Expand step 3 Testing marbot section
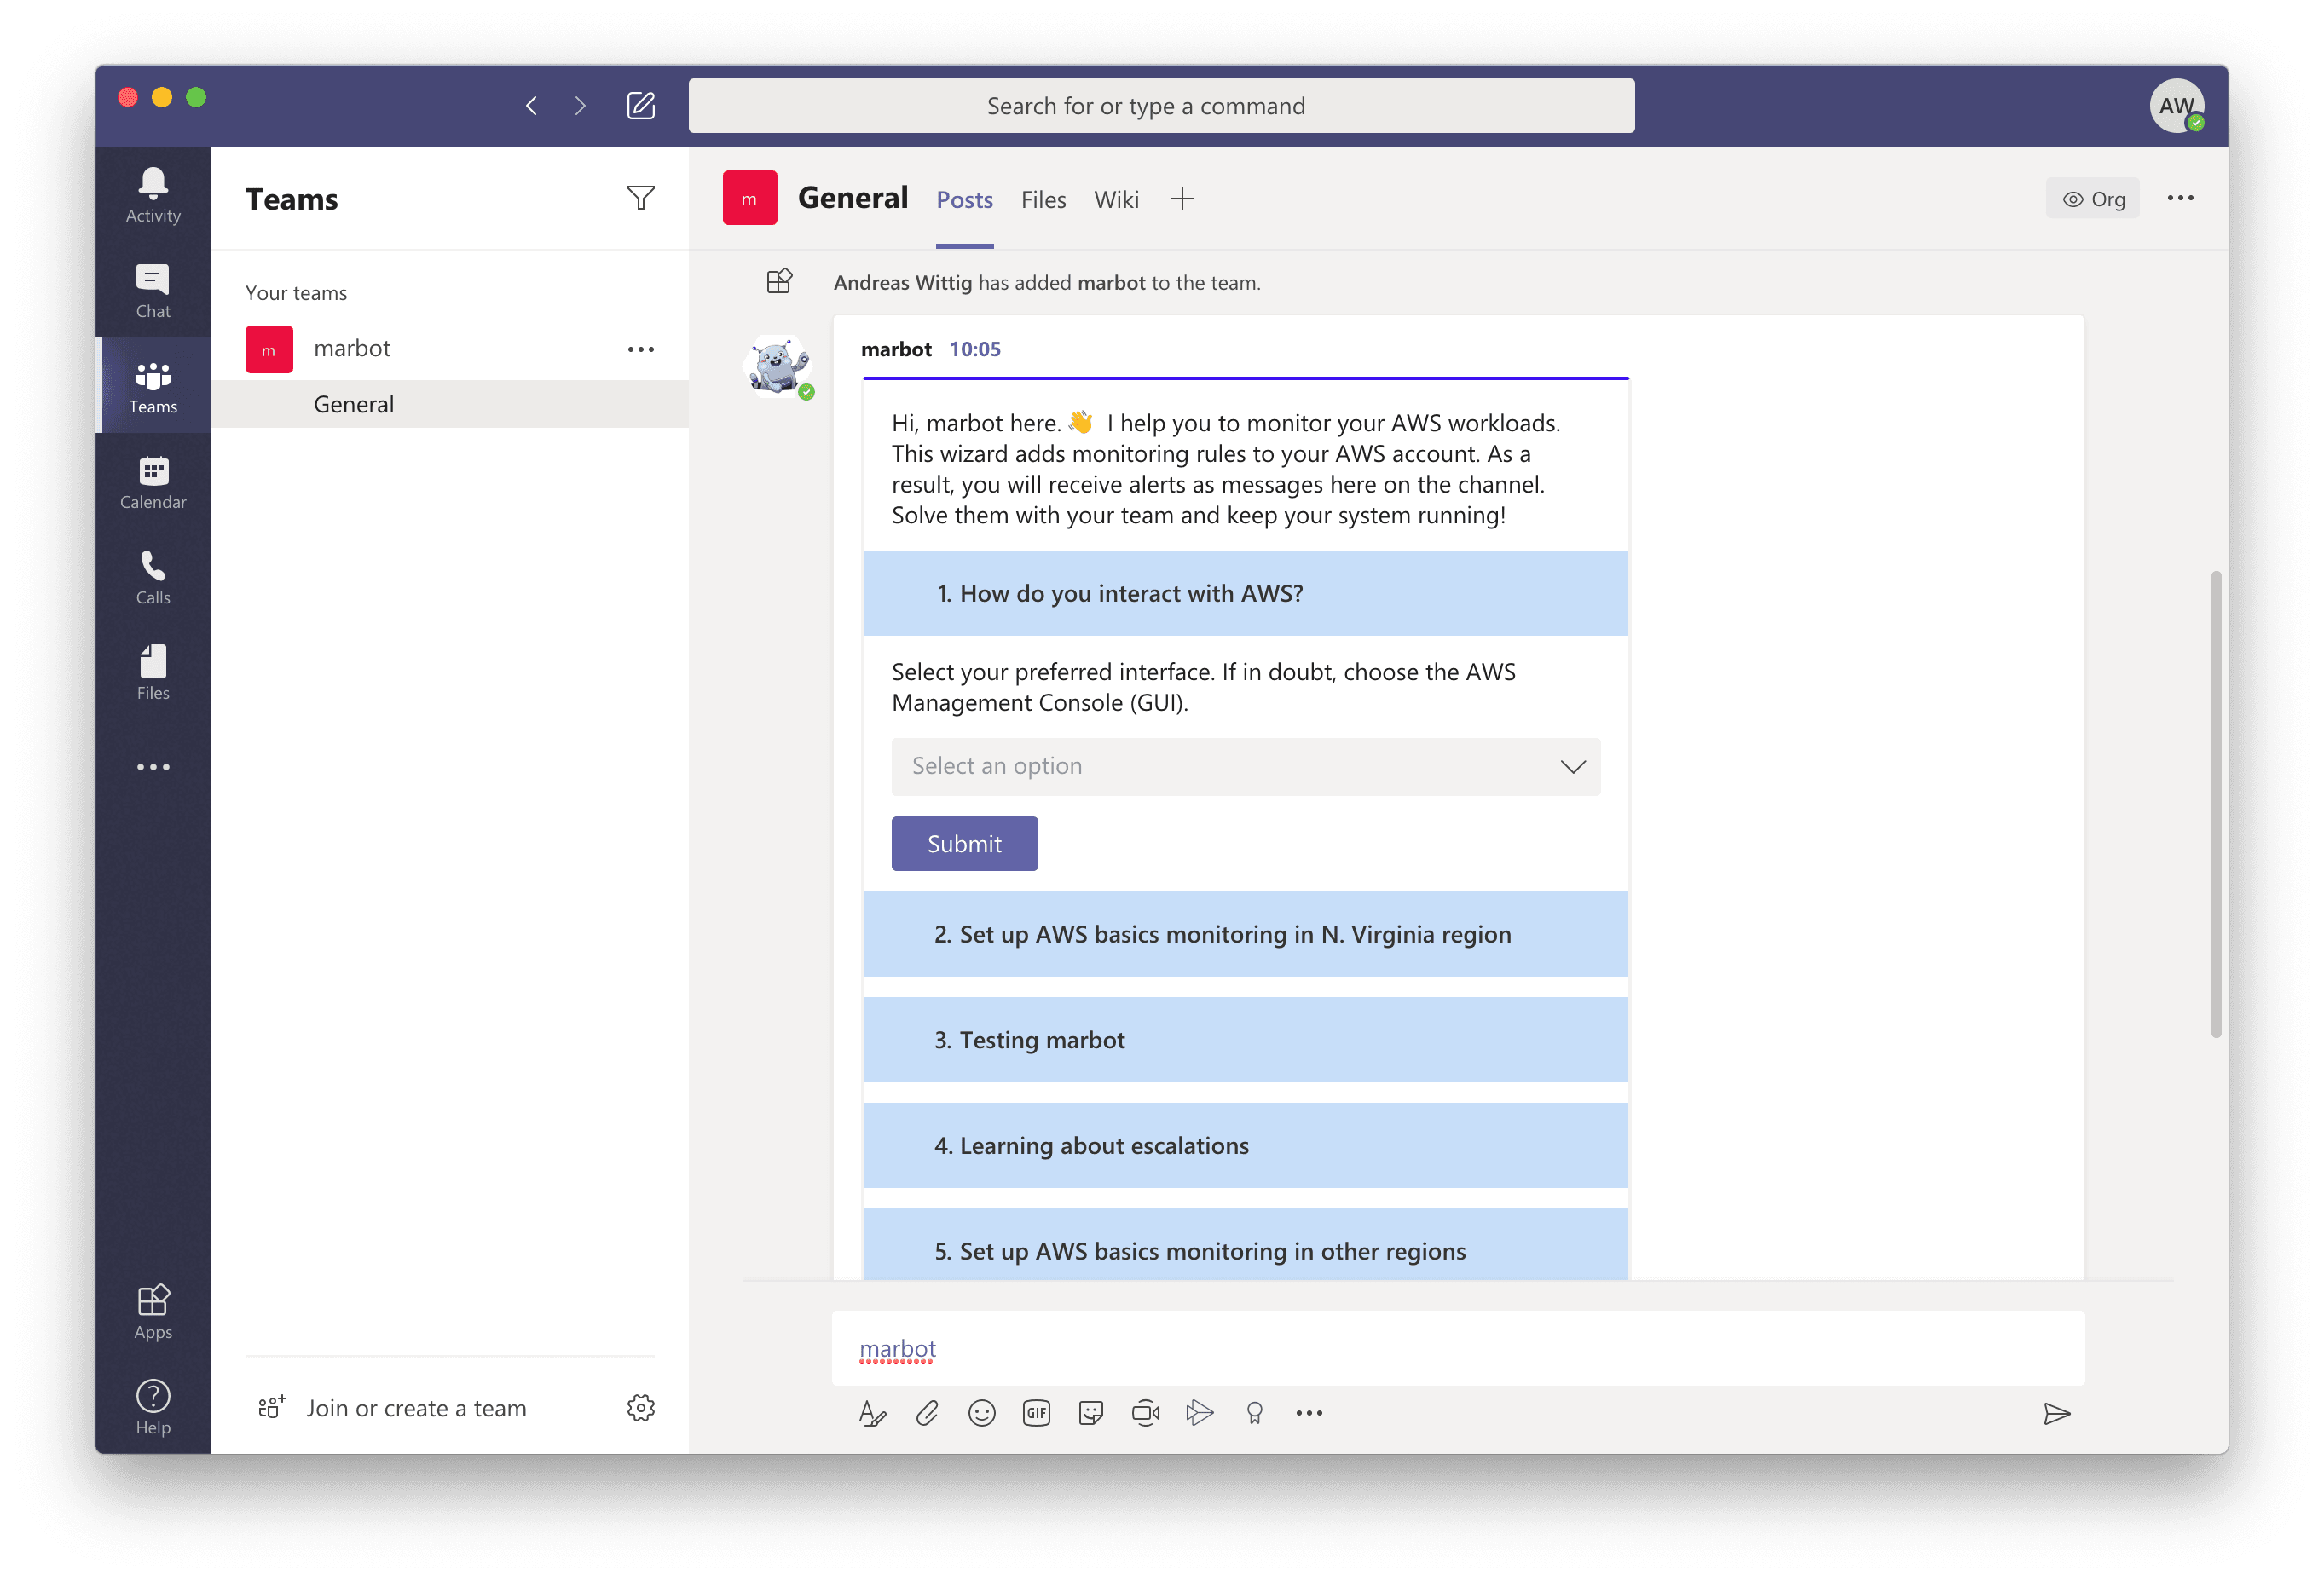The height and width of the screenshot is (1580, 2324). click(x=1245, y=1040)
